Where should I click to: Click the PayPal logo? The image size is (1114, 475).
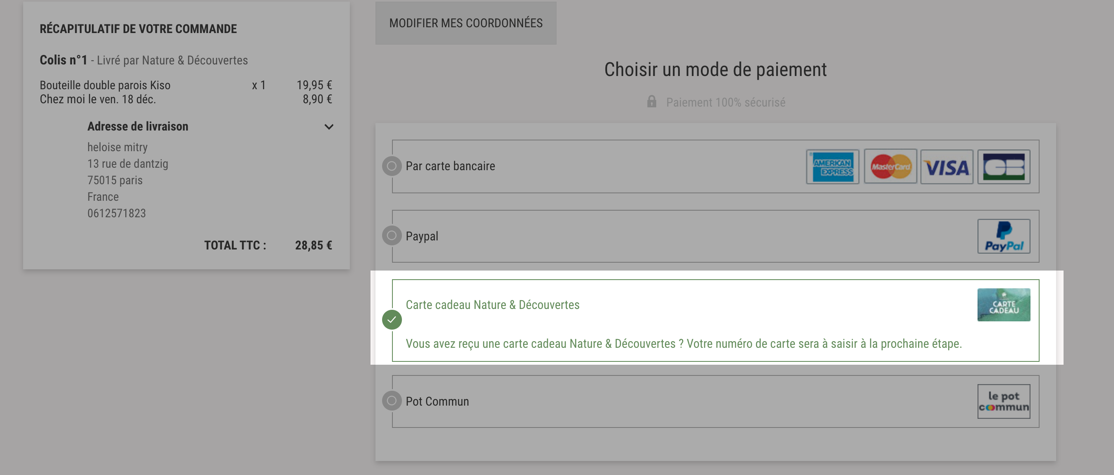click(1003, 236)
